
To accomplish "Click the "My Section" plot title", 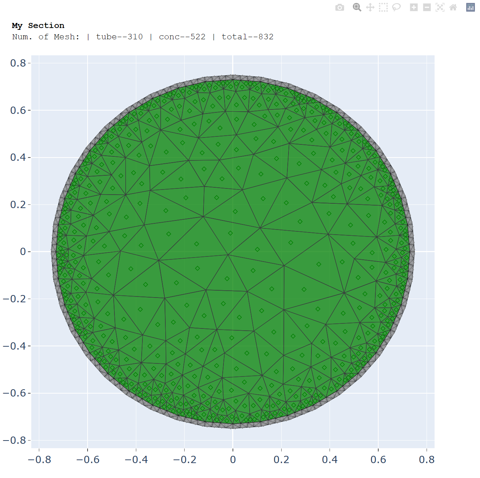I will (x=38, y=25).
